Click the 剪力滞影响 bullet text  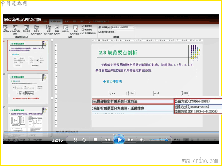[x=114, y=81]
